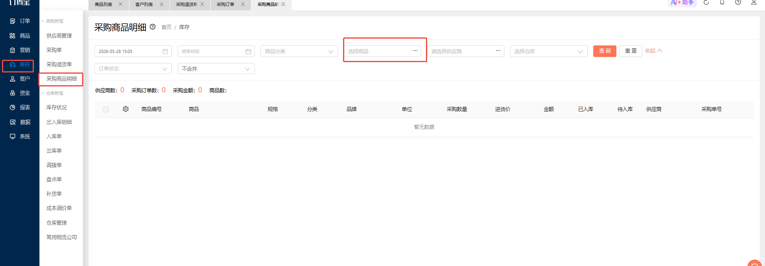
Task: Open 盘点单 in the submenu
Action: pyautogui.click(x=54, y=180)
